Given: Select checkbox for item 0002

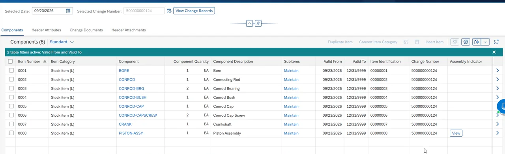Looking at the screenshot, I should pos(11,80).
